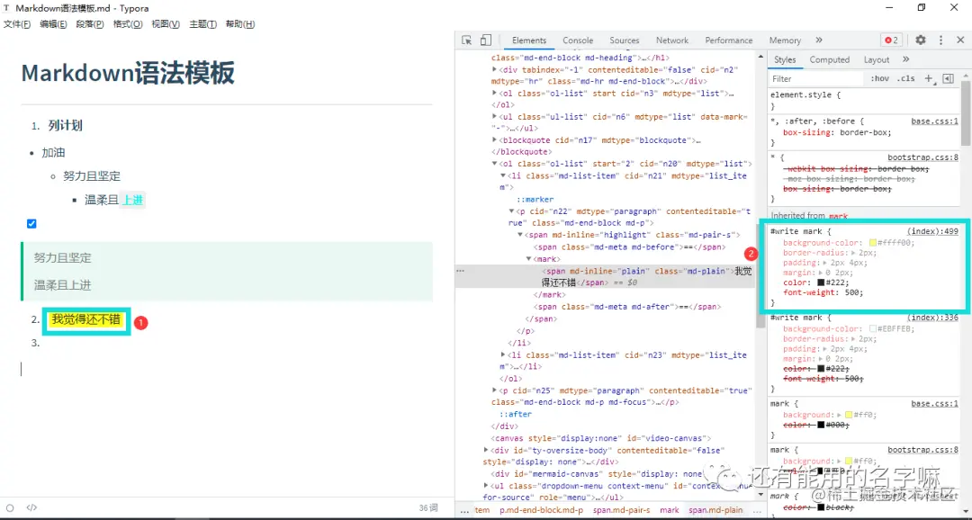Select the Styles tab
Viewport: 972px width, 520px height.
point(785,59)
